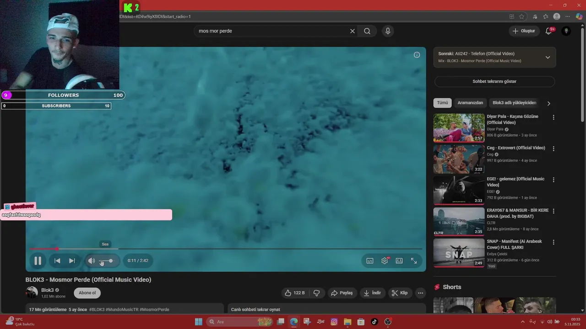586x329 pixels.
Task: Launch Copilot in Edge toolbar
Action: [579, 16]
